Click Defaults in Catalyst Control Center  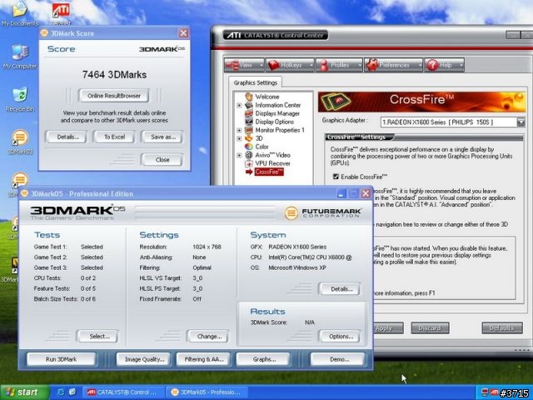[x=501, y=328]
